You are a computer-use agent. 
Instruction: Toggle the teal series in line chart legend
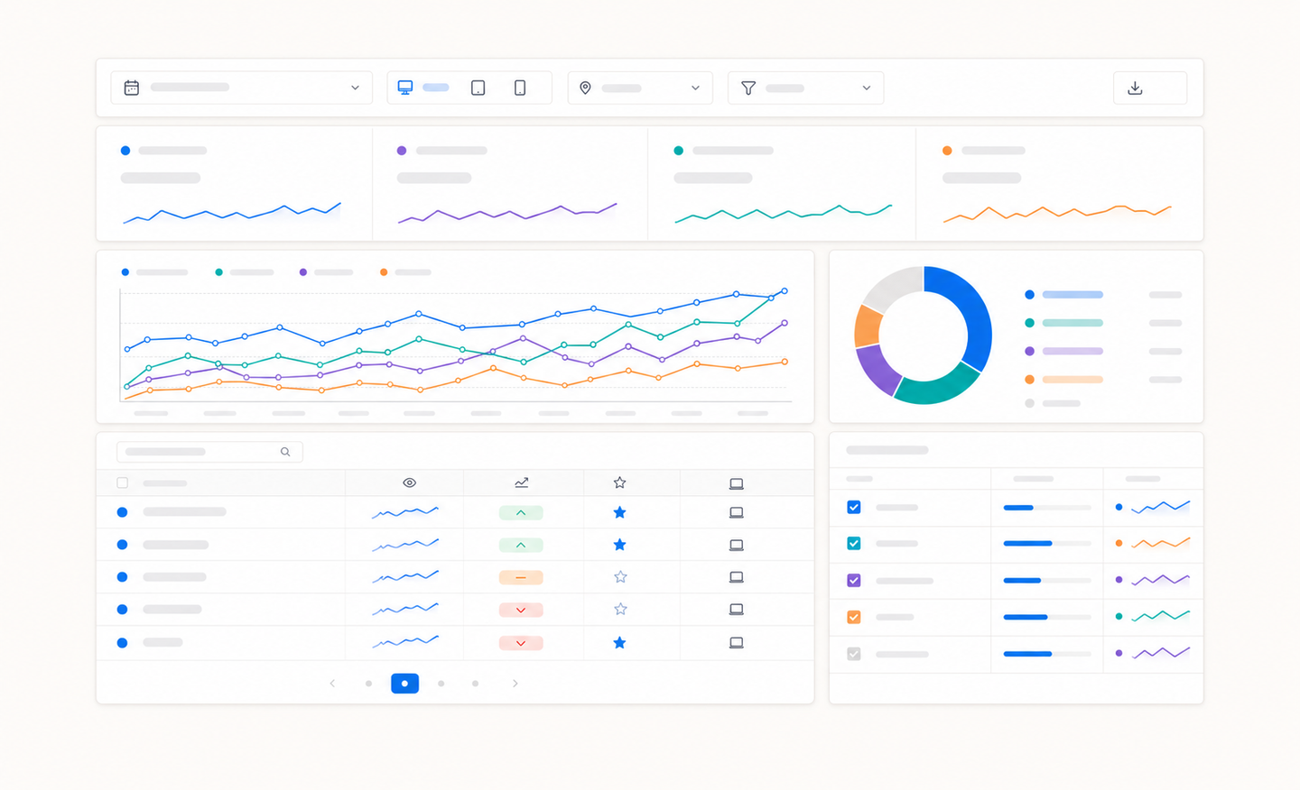[244, 271]
